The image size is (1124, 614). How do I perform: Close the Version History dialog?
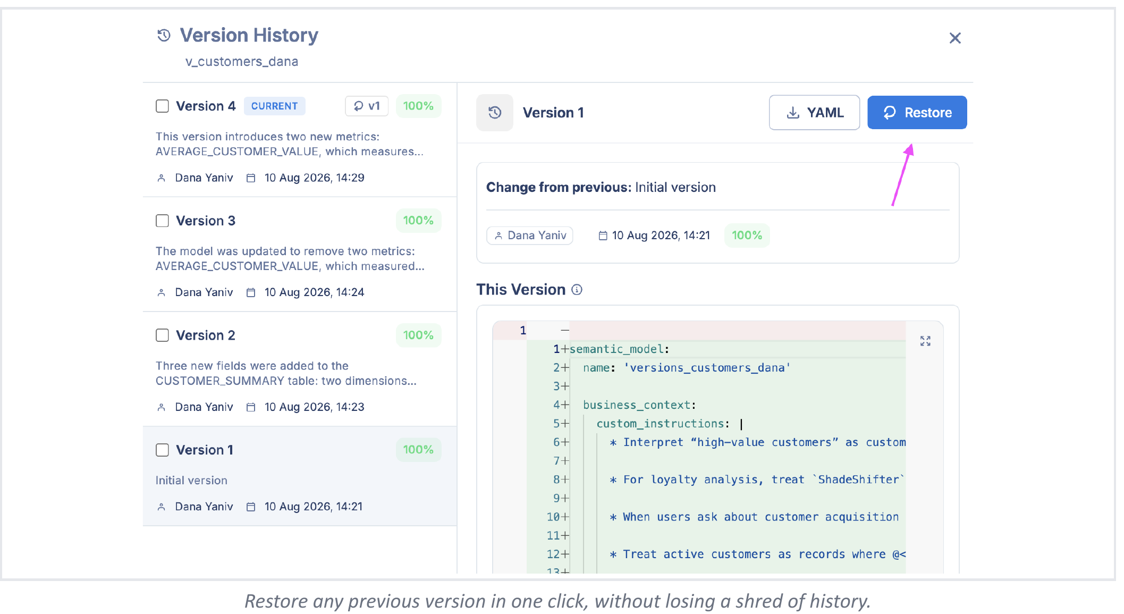954,38
